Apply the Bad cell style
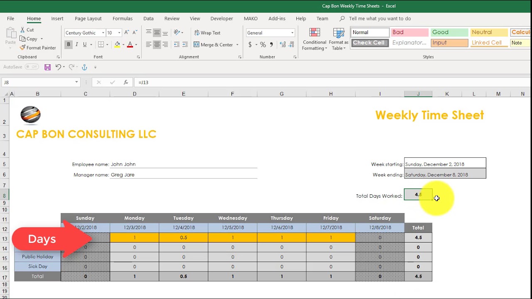The width and height of the screenshot is (532, 299). click(410, 32)
